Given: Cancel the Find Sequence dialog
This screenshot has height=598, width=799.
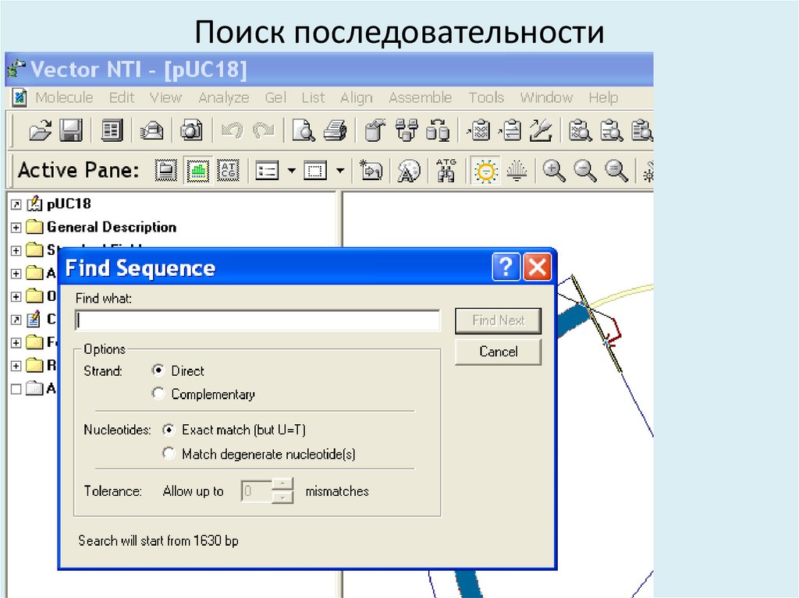Looking at the screenshot, I should click(x=498, y=352).
